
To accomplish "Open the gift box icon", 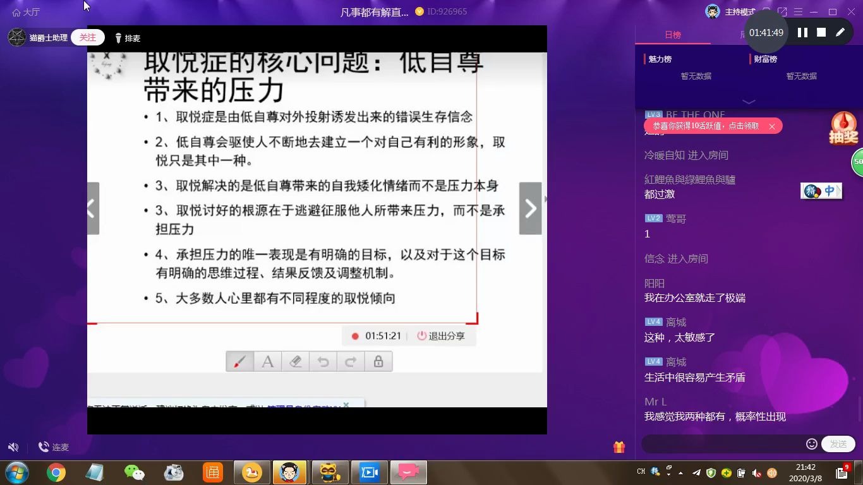I will (619, 446).
